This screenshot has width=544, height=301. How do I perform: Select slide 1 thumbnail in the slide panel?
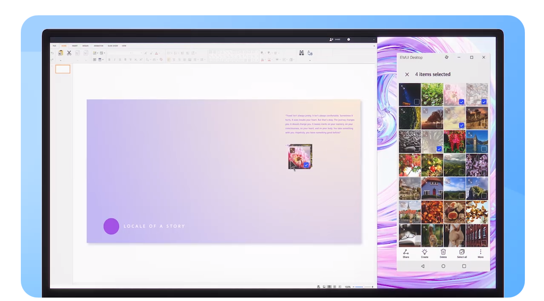click(63, 69)
